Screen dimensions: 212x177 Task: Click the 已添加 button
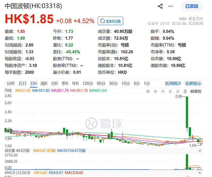tap(192, 6)
